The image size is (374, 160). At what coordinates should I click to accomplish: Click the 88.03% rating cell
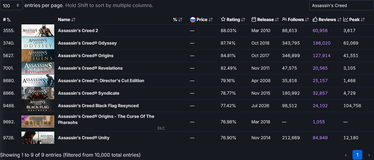228,31
